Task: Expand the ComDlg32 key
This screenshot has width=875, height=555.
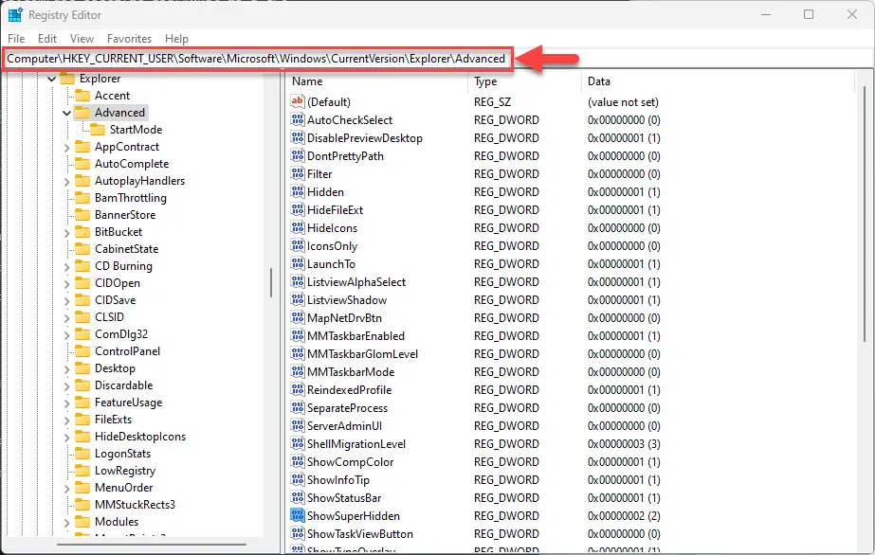Action: point(67,335)
